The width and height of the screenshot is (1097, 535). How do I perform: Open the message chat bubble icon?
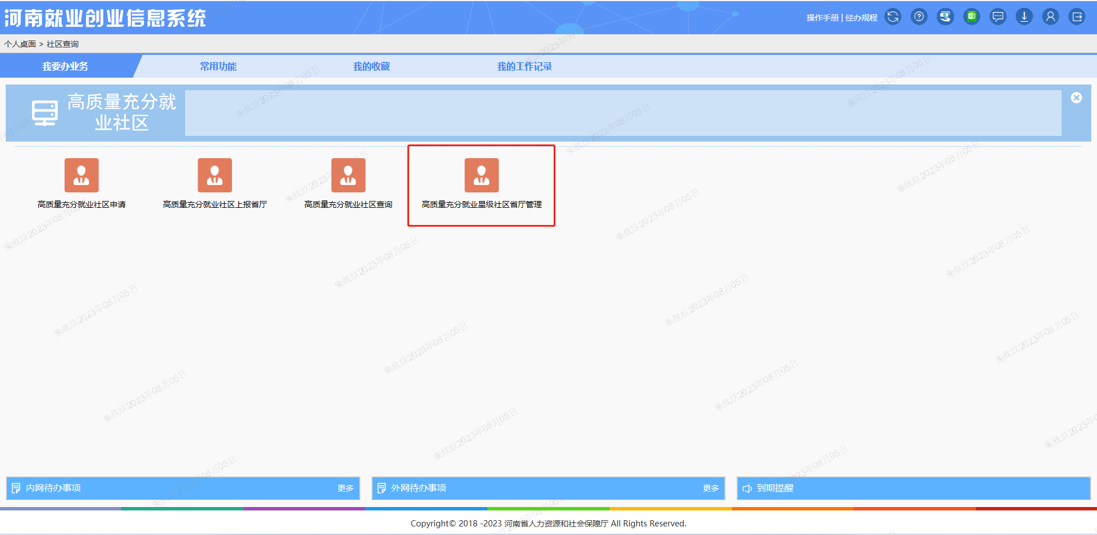coord(998,17)
